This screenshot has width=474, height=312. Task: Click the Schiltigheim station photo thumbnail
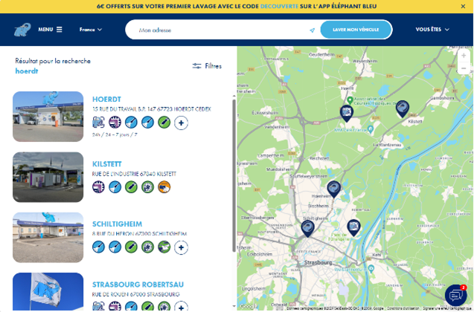click(x=48, y=238)
